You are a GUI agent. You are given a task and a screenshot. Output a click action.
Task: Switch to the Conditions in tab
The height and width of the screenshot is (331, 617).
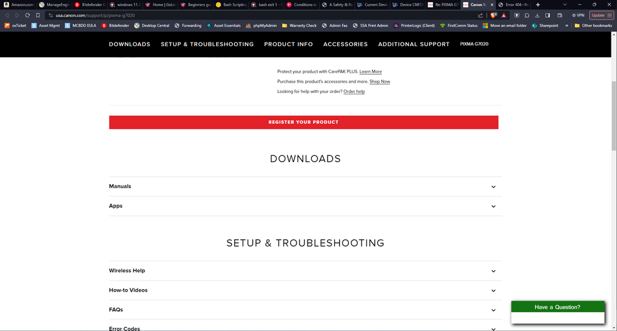tap(301, 5)
